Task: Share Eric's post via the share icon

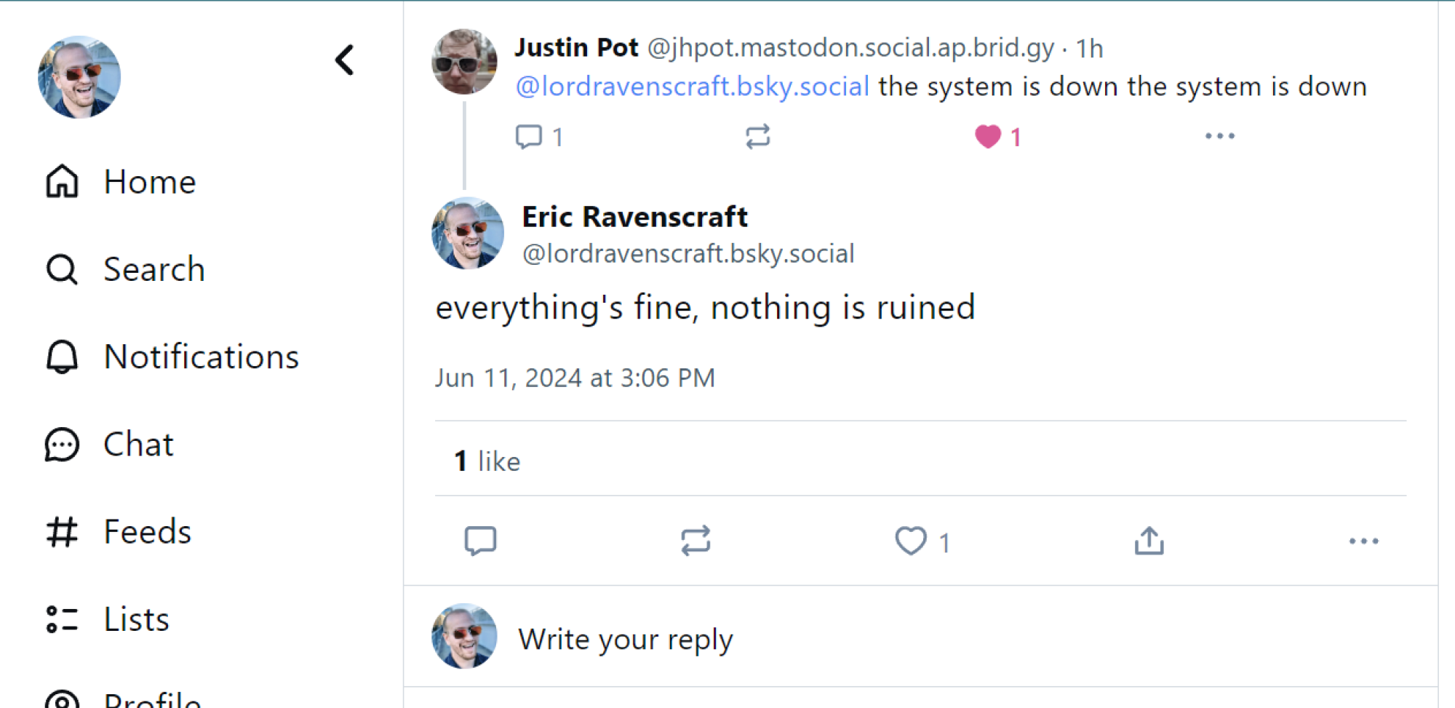Action: tap(1148, 540)
